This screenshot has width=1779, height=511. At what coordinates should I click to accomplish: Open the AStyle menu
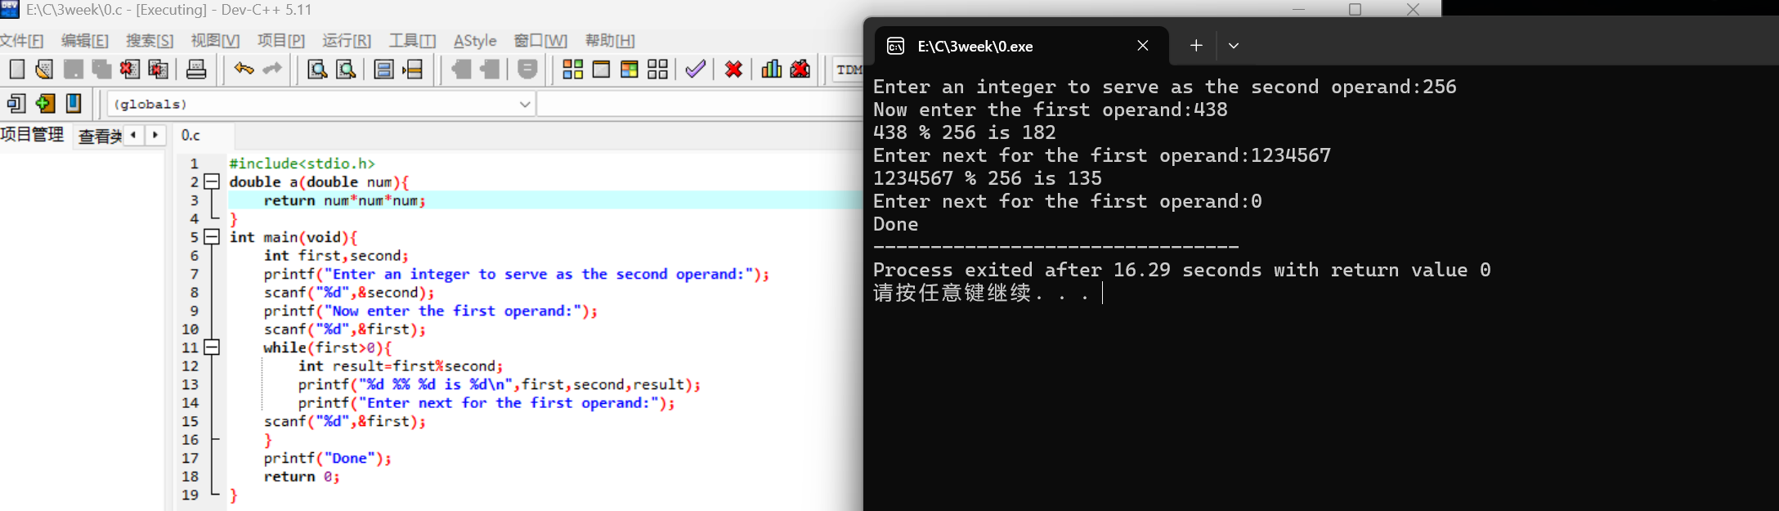click(475, 41)
